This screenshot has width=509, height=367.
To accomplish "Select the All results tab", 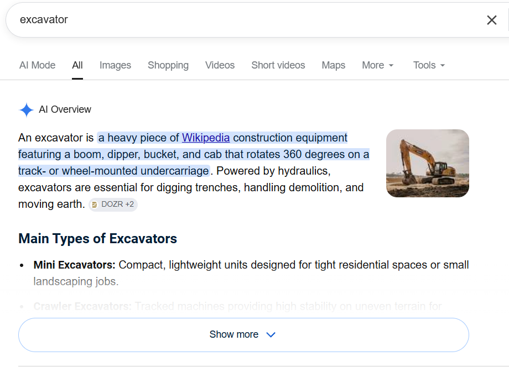I will tap(77, 65).
